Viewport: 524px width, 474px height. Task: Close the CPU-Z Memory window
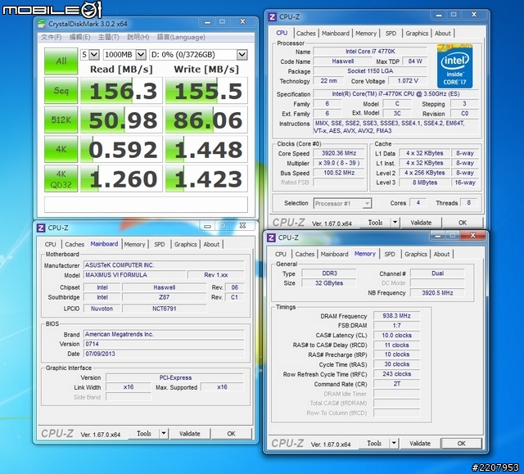point(472,236)
